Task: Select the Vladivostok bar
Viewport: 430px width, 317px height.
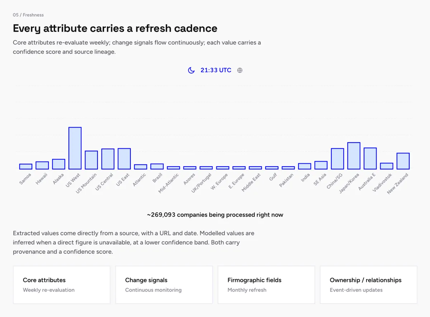Action: [387, 166]
